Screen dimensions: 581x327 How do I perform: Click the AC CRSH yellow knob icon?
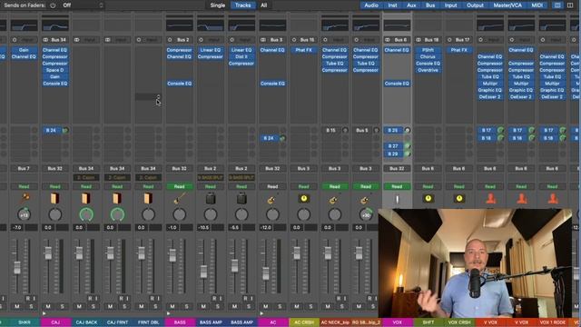click(303, 199)
